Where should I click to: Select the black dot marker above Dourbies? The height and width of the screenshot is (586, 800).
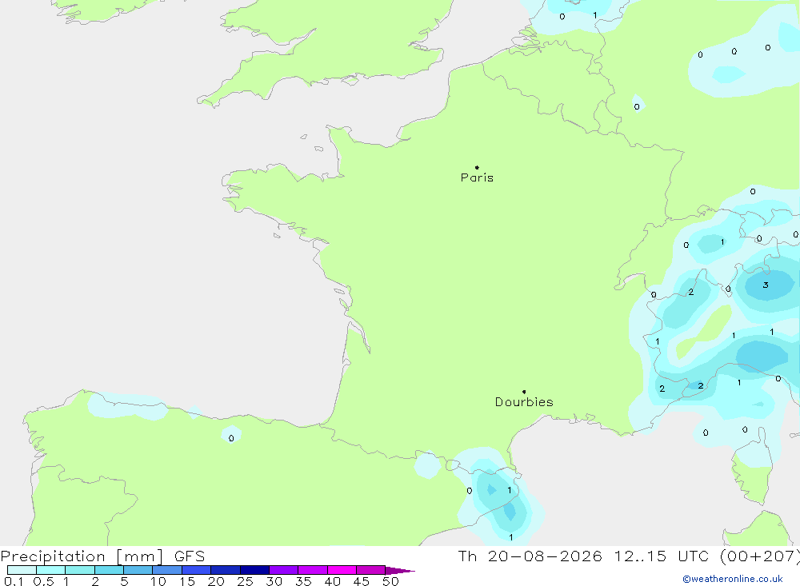click(x=524, y=392)
